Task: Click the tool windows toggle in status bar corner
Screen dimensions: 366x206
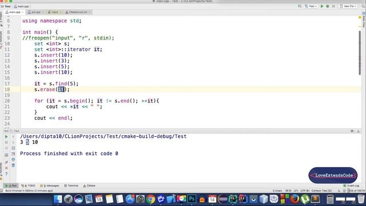Action: coord(2,191)
